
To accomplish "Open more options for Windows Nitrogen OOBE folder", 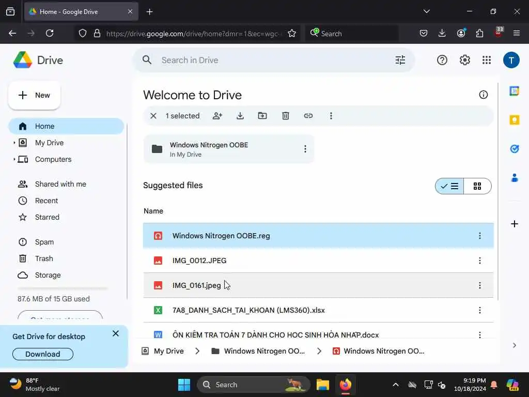I will (x=305, y=149).
